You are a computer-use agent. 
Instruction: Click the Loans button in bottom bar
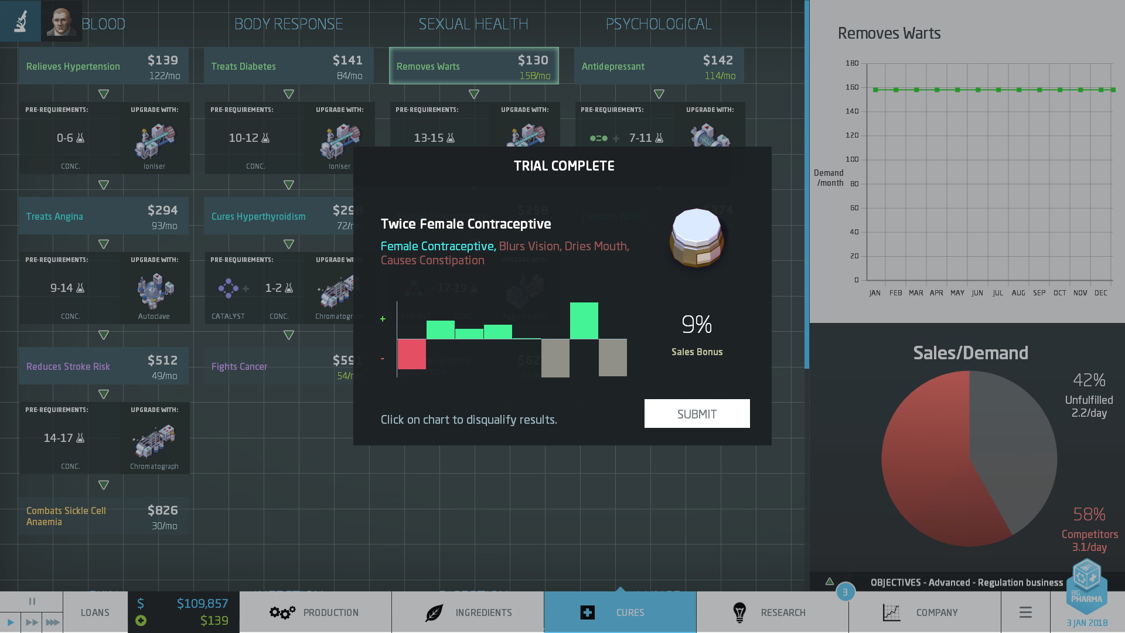[95, 611]
